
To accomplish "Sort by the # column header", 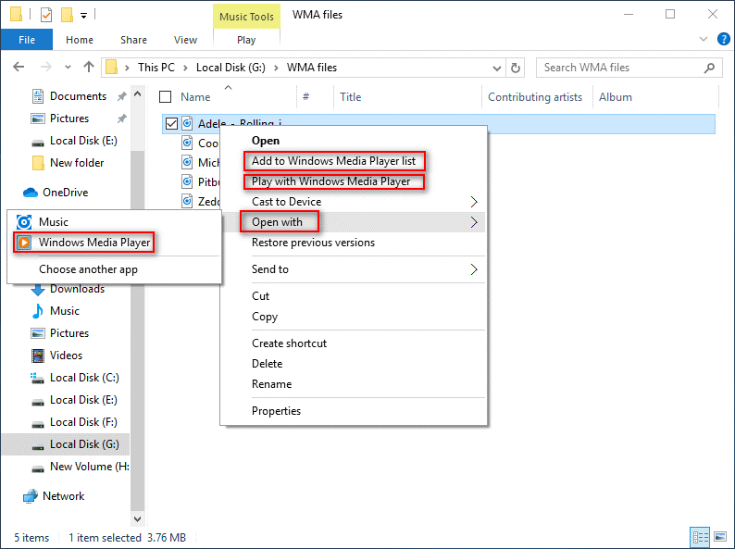I will click(x=305, y=96).
